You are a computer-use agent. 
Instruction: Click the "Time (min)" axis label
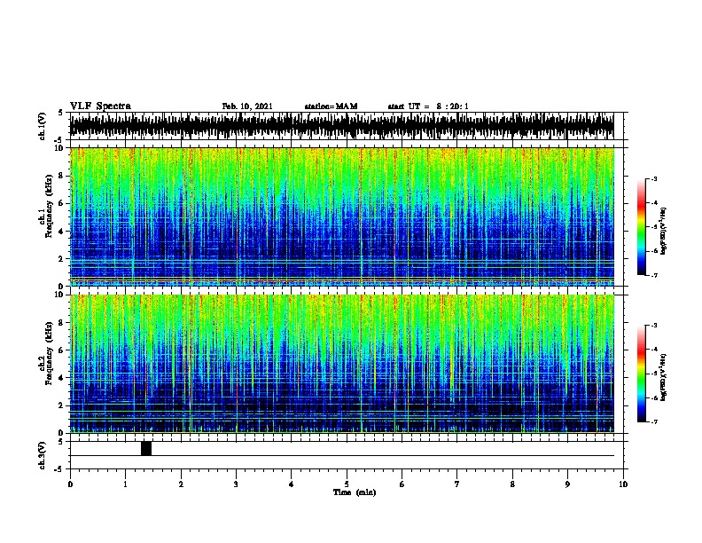point(355,492)
